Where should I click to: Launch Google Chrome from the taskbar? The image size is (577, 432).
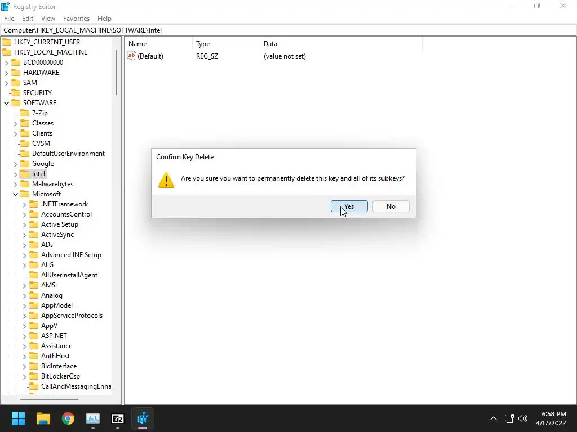click(68, 418)
